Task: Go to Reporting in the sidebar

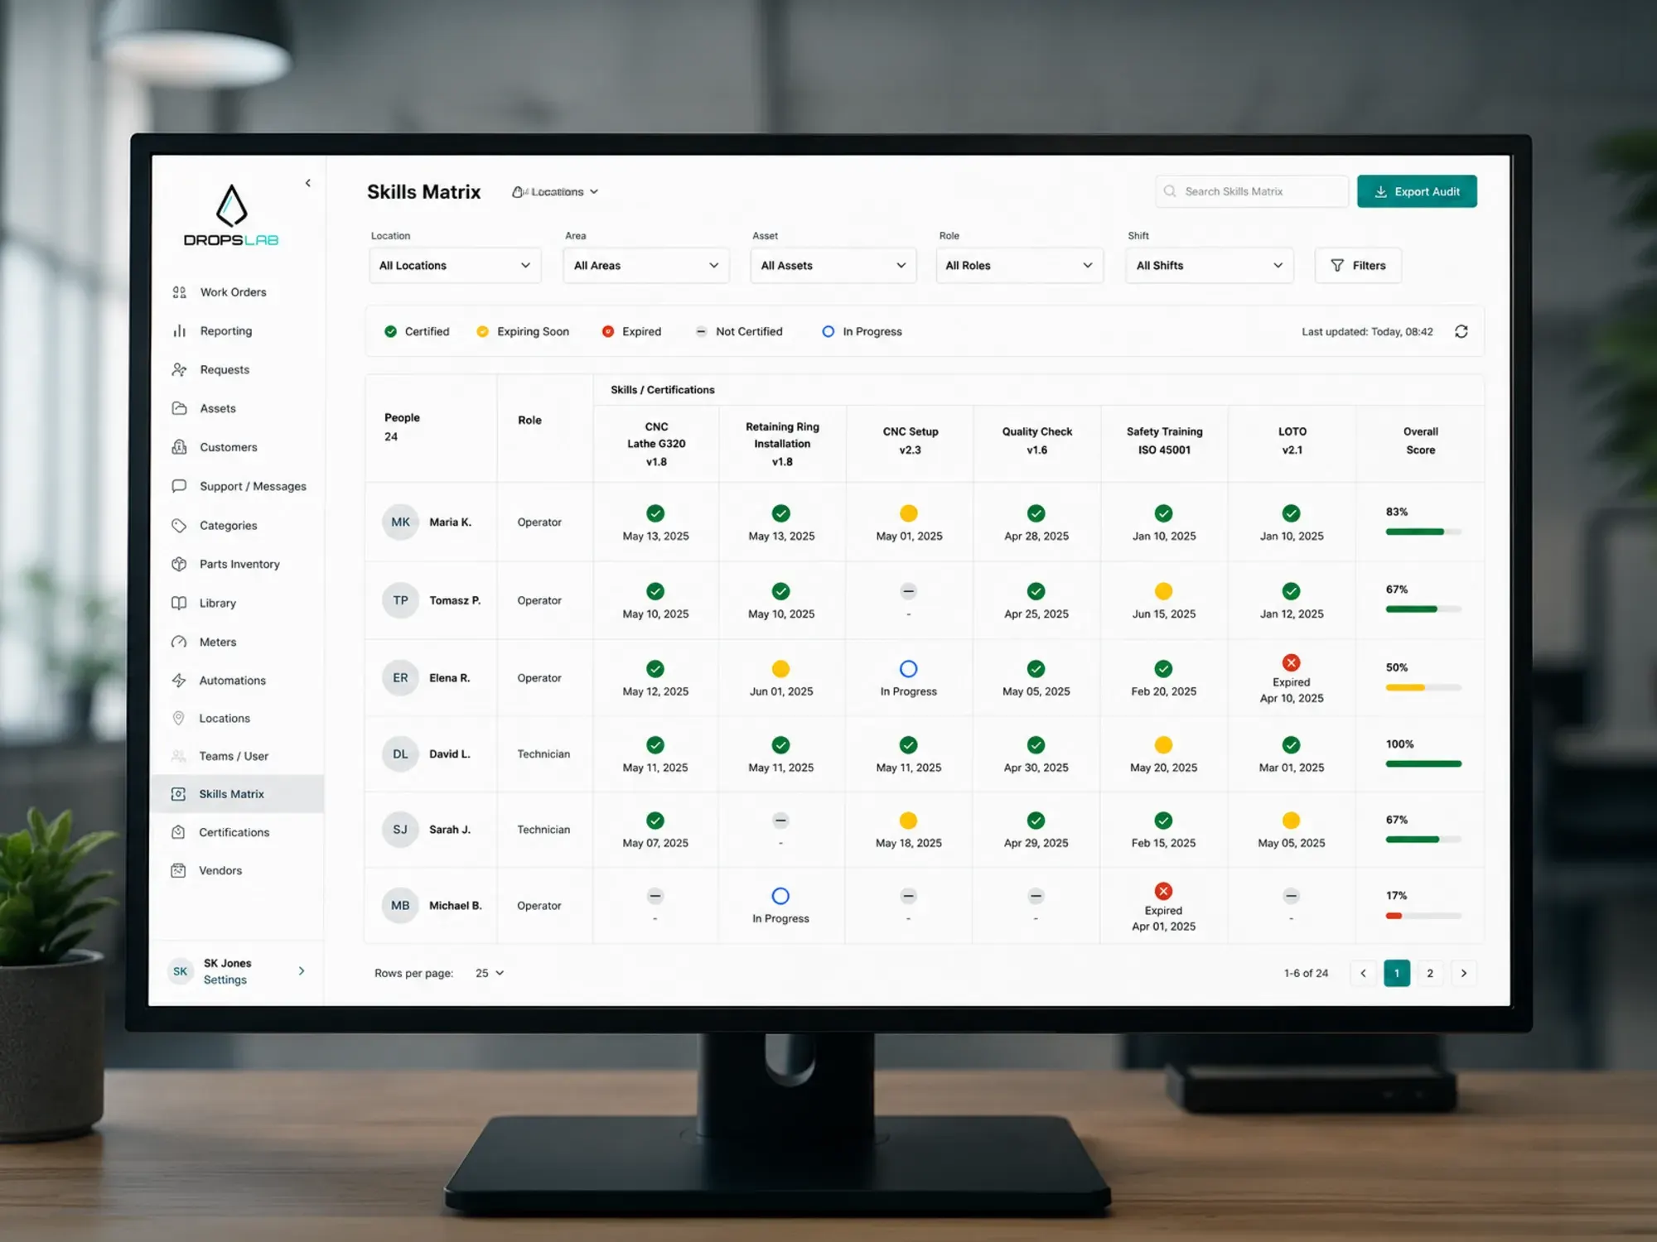Action: click(x=238, y=331)
